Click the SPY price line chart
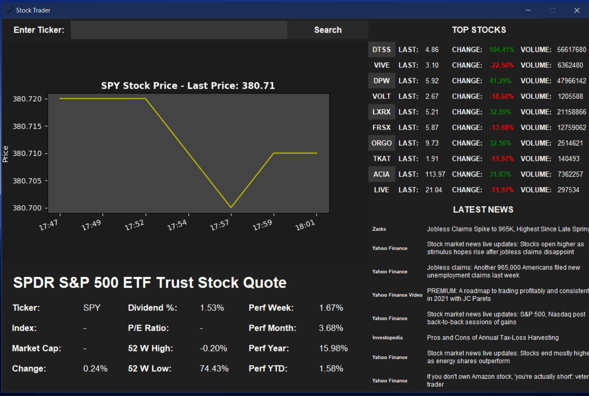Viewport: 589px width, 396px height. (189, 153)
